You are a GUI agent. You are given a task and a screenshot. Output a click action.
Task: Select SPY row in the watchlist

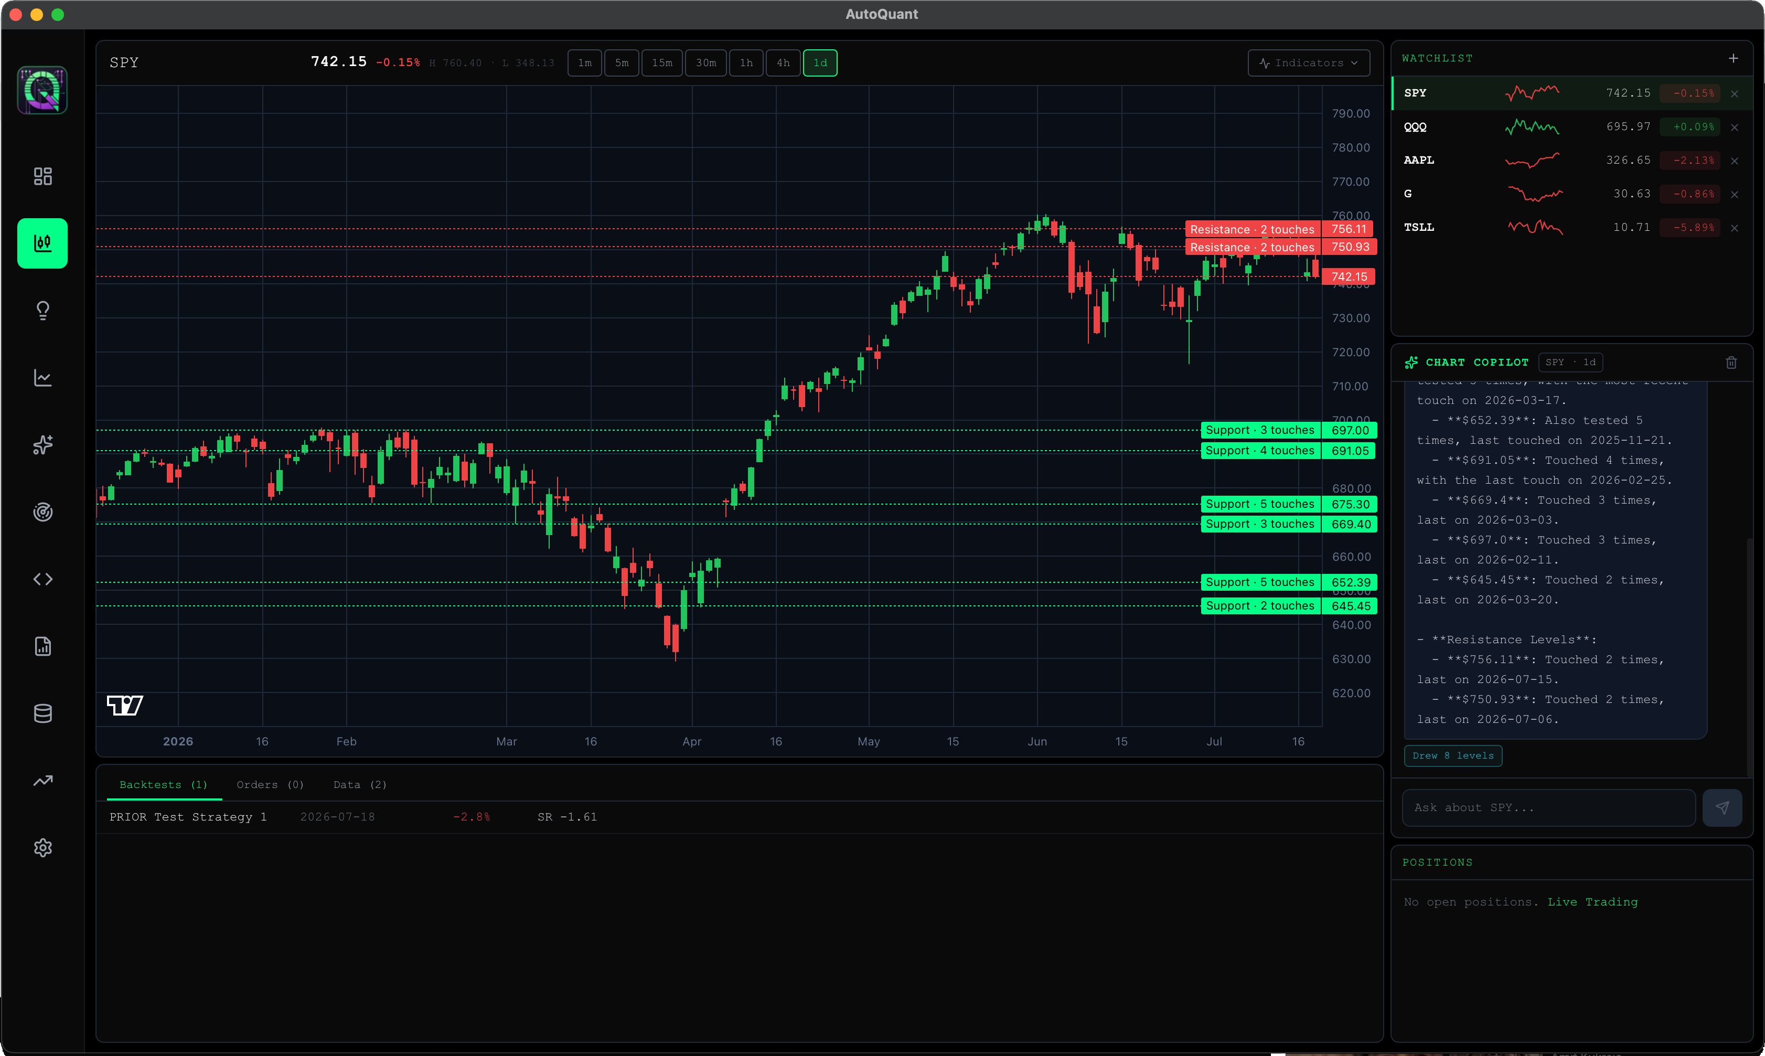point(1571,93)
